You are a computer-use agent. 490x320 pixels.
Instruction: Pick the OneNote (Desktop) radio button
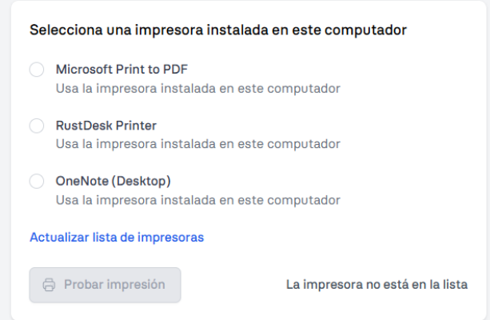pyautogui.click(x=37, y=182)
